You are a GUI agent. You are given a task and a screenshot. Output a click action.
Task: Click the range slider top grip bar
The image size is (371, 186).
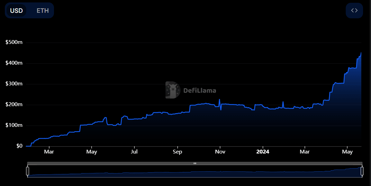(x=195, y=163)
